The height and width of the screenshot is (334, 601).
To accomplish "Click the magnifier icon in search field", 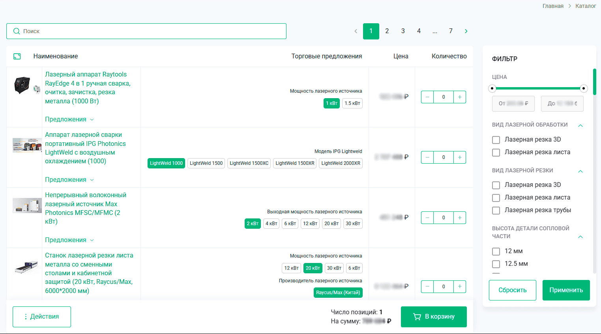I will point(17,31).
